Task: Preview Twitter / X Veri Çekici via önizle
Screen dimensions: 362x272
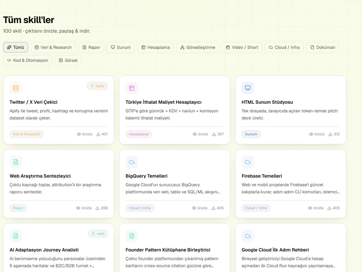Action: pos(84,134)
